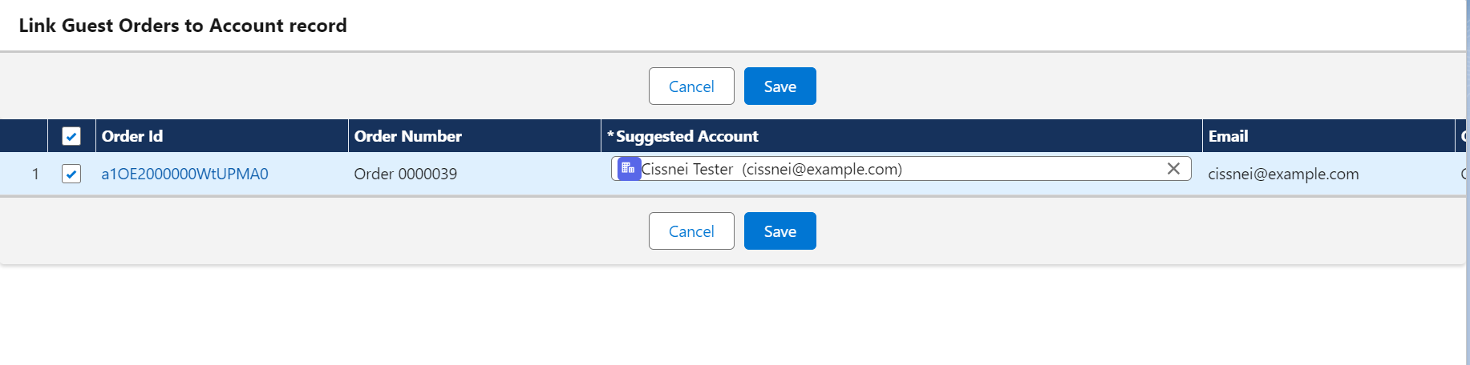The height and width of the screenshot is (365, 1470).
Task: Click the bottom Save button
Action: [x=780, y=231]
